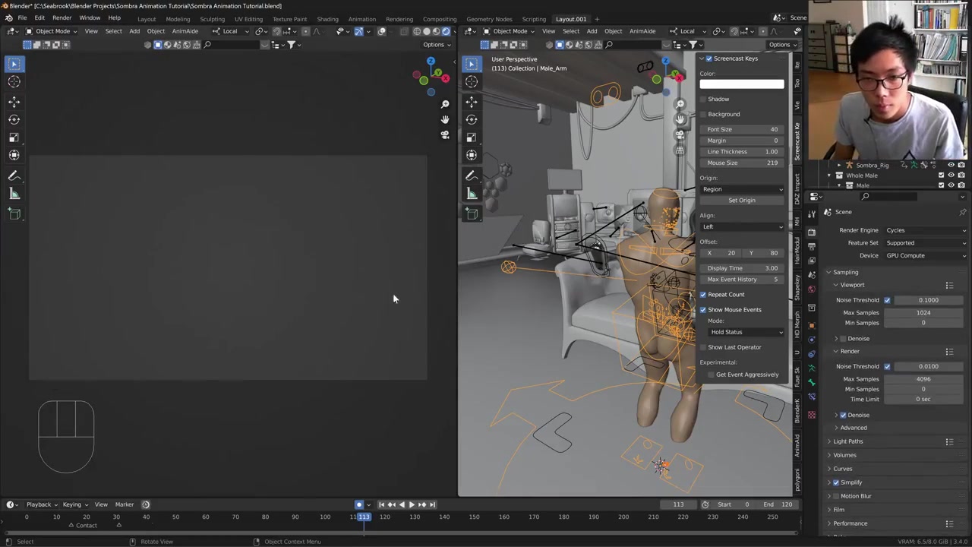Click the Add Cube tool icon
Viewport: 972px width, 547px height.
click(x=14, y=213)
